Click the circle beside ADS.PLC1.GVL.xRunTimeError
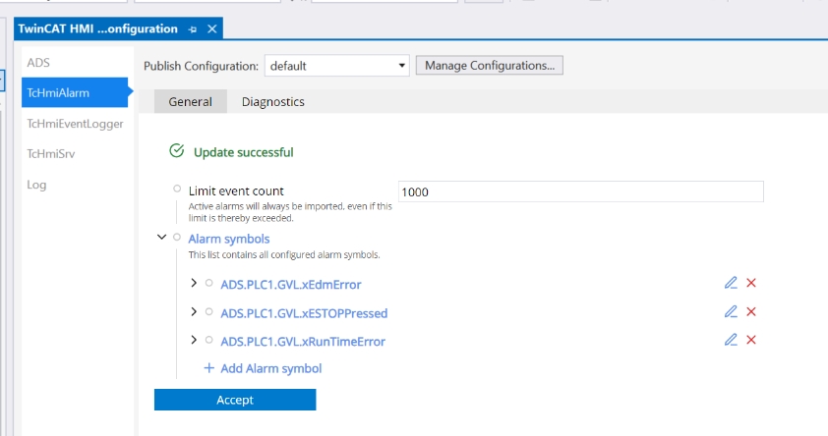Viewport: 828px width, 436px height. click(x=209, y=340)
